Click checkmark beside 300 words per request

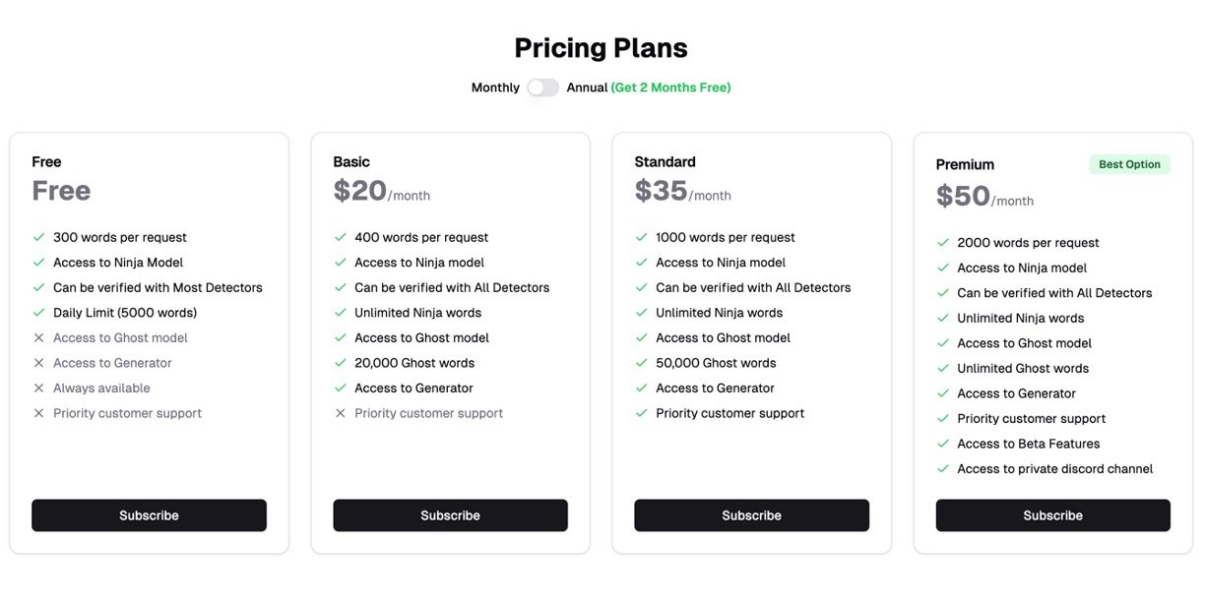[39, 237]
